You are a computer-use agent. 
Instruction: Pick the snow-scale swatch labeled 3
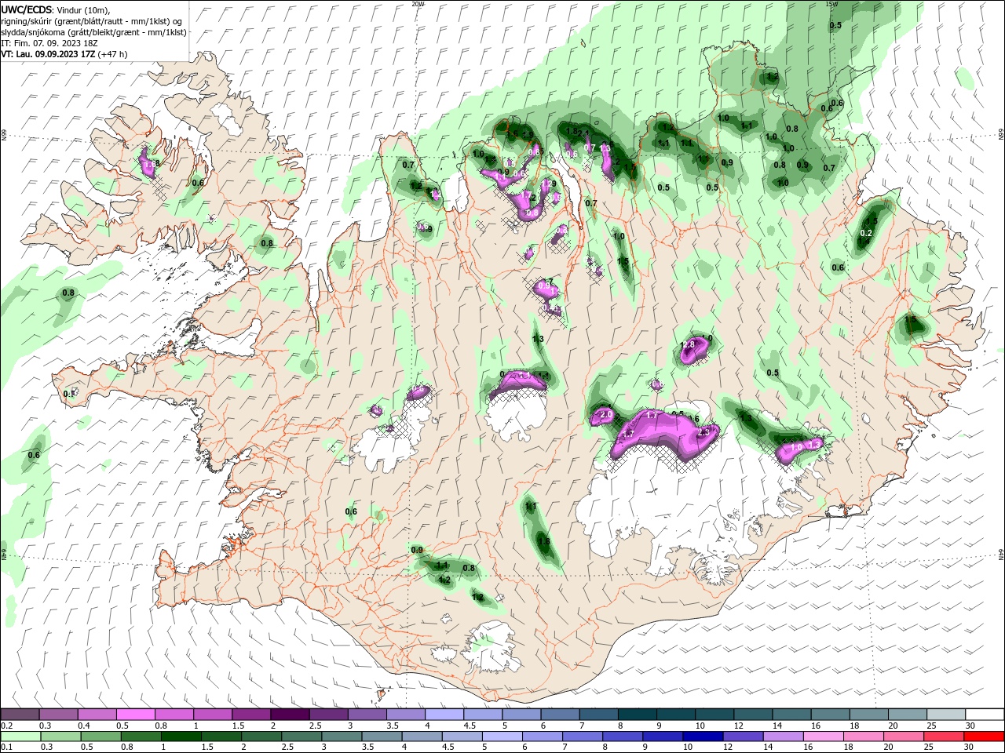tap(367, 715)
